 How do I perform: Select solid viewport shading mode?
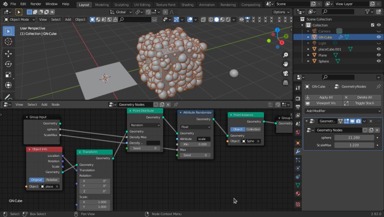pos(216,19)
